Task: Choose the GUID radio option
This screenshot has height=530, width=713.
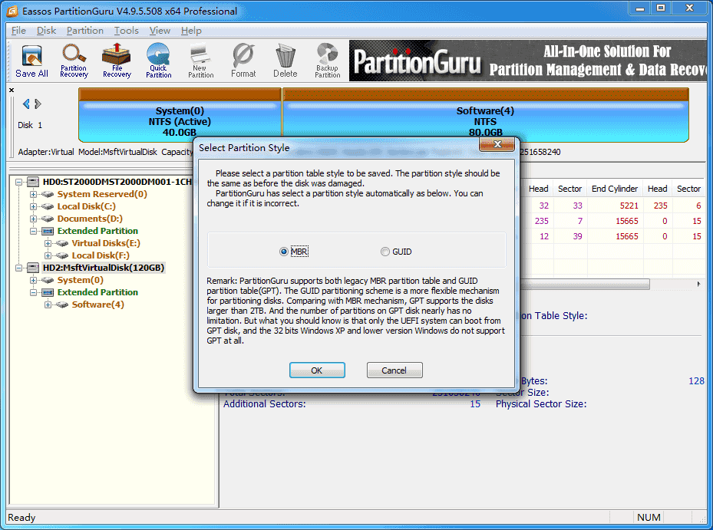Action: (385, 252)
